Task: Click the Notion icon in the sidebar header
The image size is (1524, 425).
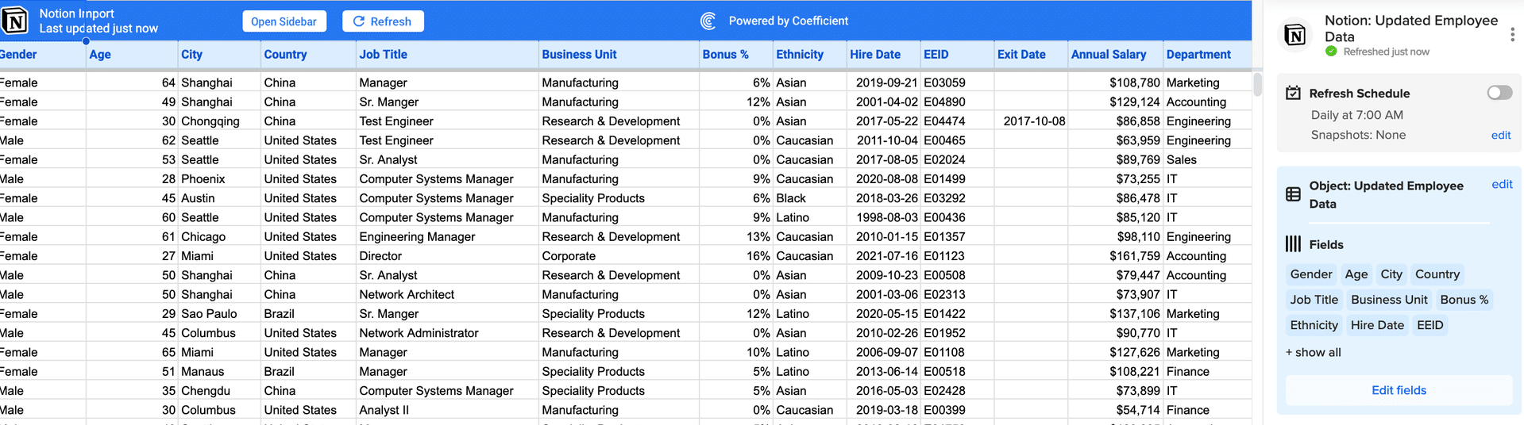Action: click(x=1295, y=35)
